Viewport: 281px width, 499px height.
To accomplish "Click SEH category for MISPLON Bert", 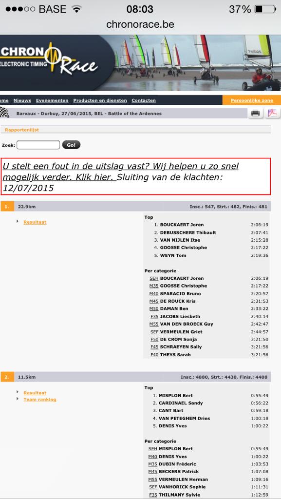I will tap(153, 449).
